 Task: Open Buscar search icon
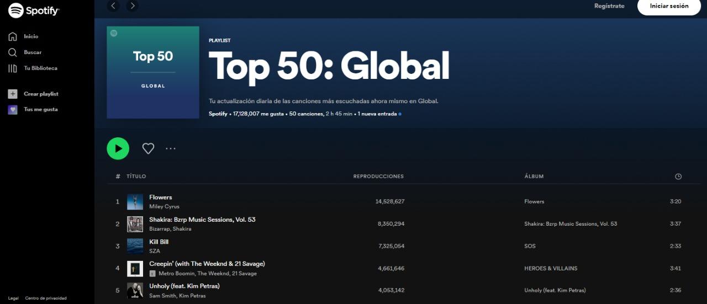[13, 52]
